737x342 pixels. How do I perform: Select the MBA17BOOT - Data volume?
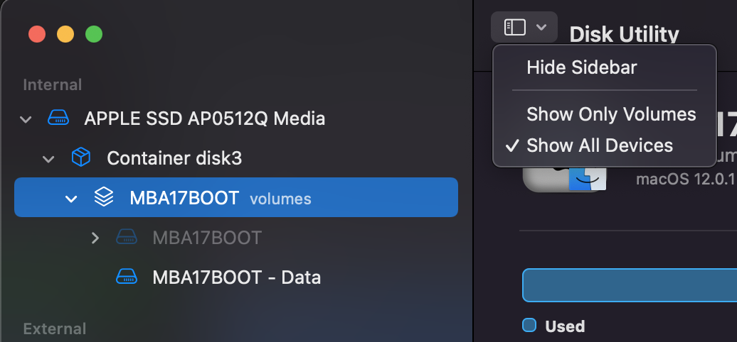(x=236, y=277)
